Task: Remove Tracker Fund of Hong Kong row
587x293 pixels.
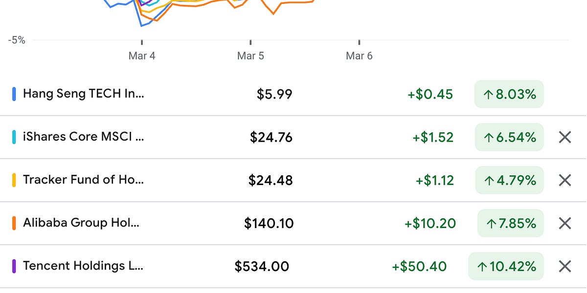Action: click(565, 180)
